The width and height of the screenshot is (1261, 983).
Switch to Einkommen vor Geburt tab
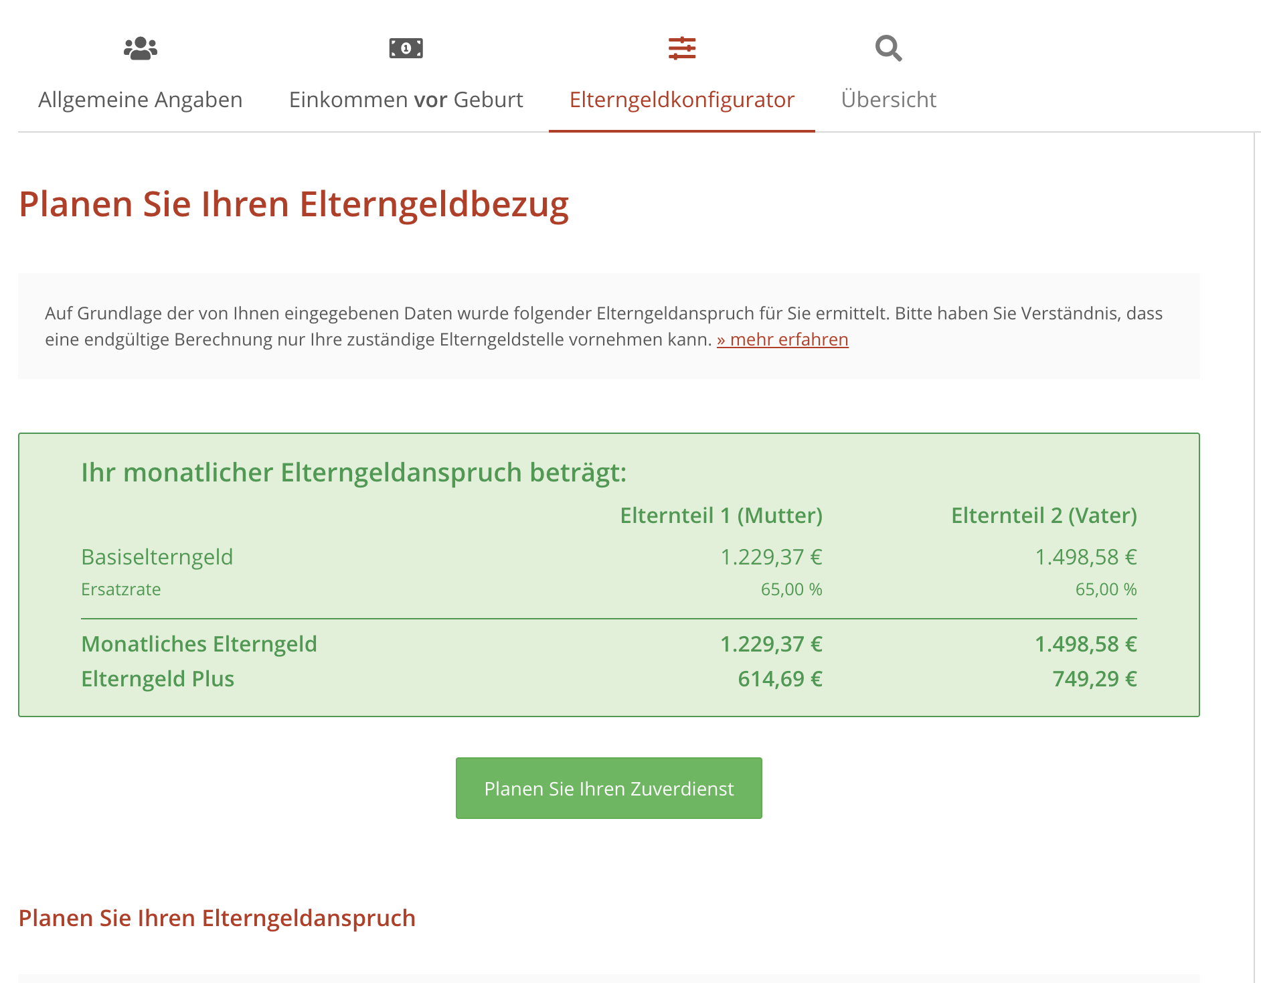coord(406,99)
